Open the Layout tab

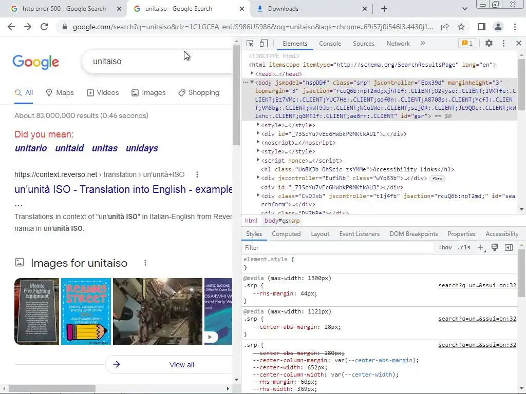(x=320, y=234)
